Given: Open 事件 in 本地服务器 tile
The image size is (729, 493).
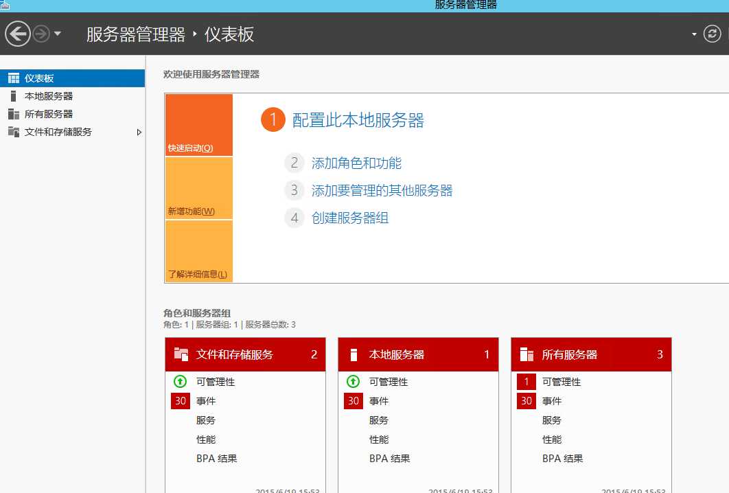Looking at the screenshot, I should point(378,401).
